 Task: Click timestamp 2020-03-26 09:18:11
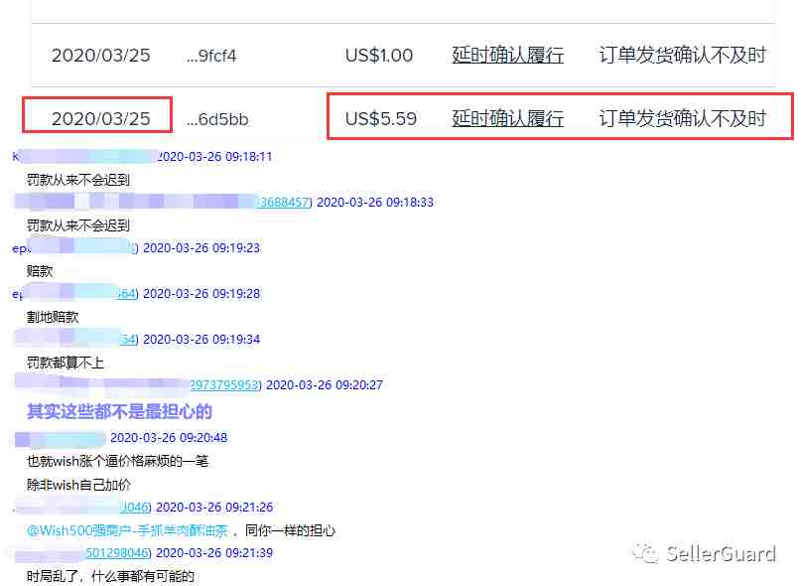[x=214, y=157]
